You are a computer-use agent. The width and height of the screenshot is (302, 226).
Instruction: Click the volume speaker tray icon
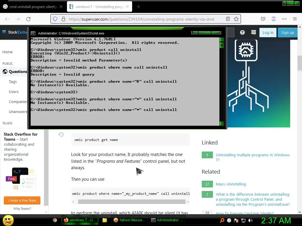pyautogui.click(x=250, y=220)
